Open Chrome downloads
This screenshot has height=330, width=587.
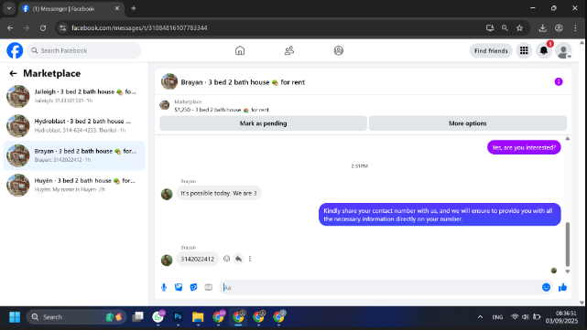542,28
